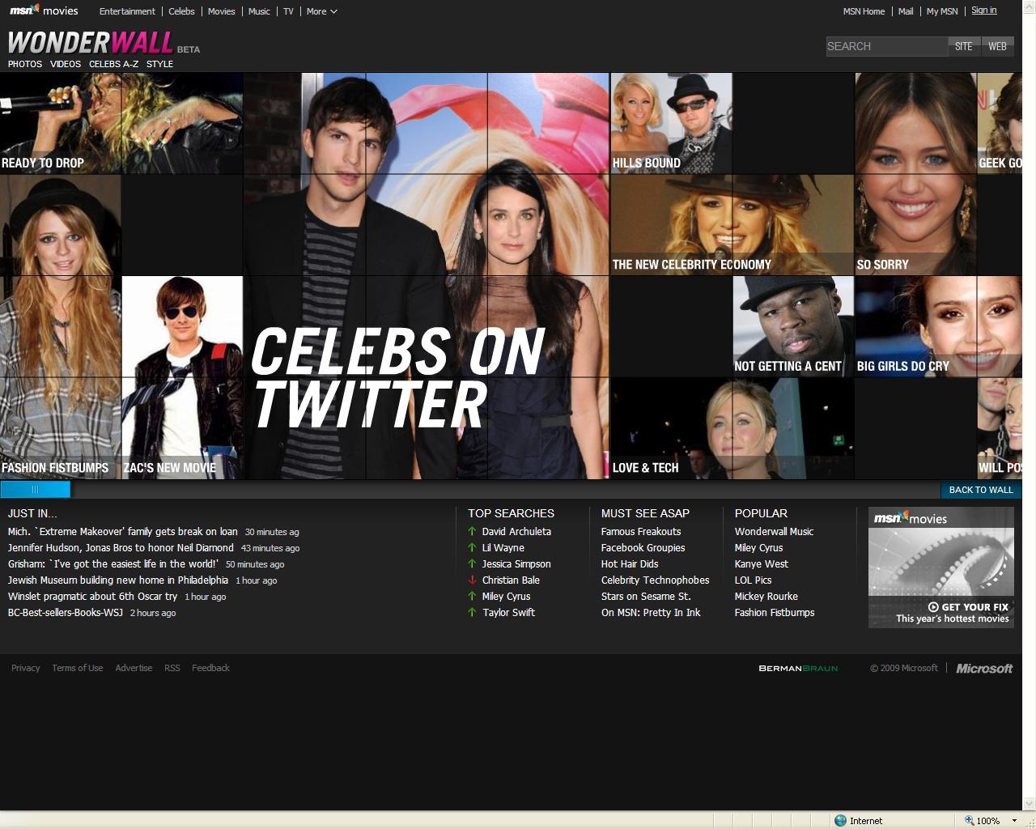This screenshot has height=829, width=1036.
Task: Select Lil Wayne in Top Searches
Action: pos(503,548)
